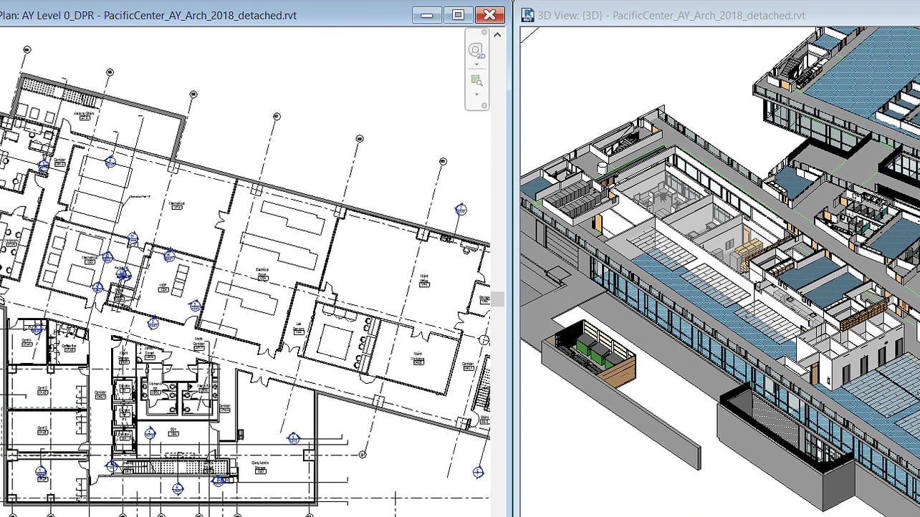Restore down the floor plan window
Screen dimensions: 920x517
[457, 14]
